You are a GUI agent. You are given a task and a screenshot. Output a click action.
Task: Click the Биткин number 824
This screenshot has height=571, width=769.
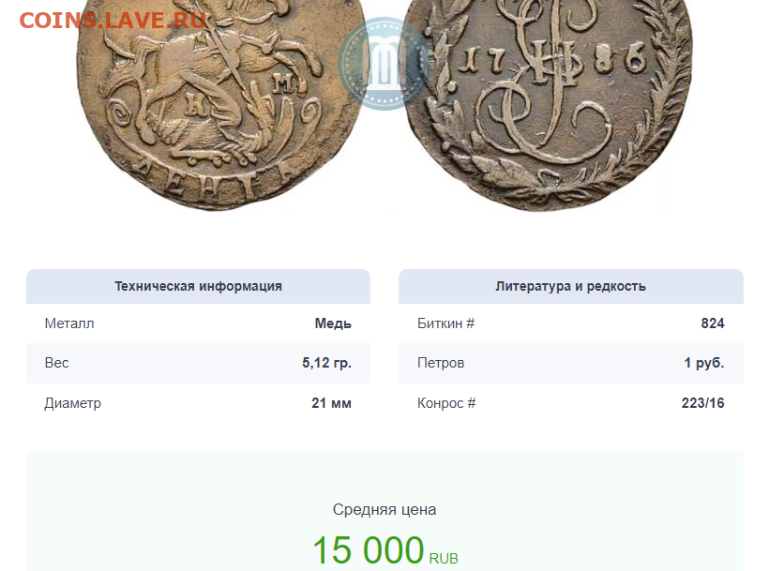click(x=713, y=323)
